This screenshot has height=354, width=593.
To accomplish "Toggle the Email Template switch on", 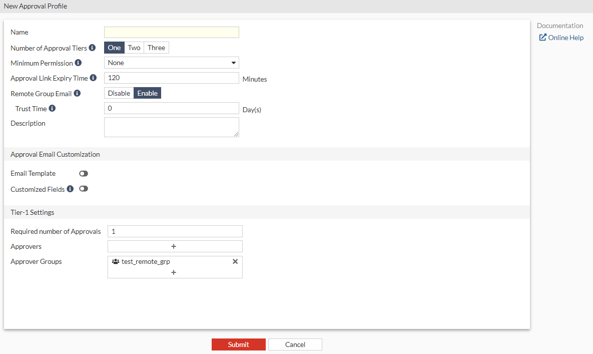I will (x=83, y=173).
